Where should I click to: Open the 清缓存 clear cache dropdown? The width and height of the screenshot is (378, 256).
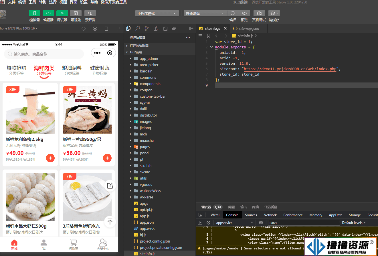pyautogui.click(x=274, y=13)
